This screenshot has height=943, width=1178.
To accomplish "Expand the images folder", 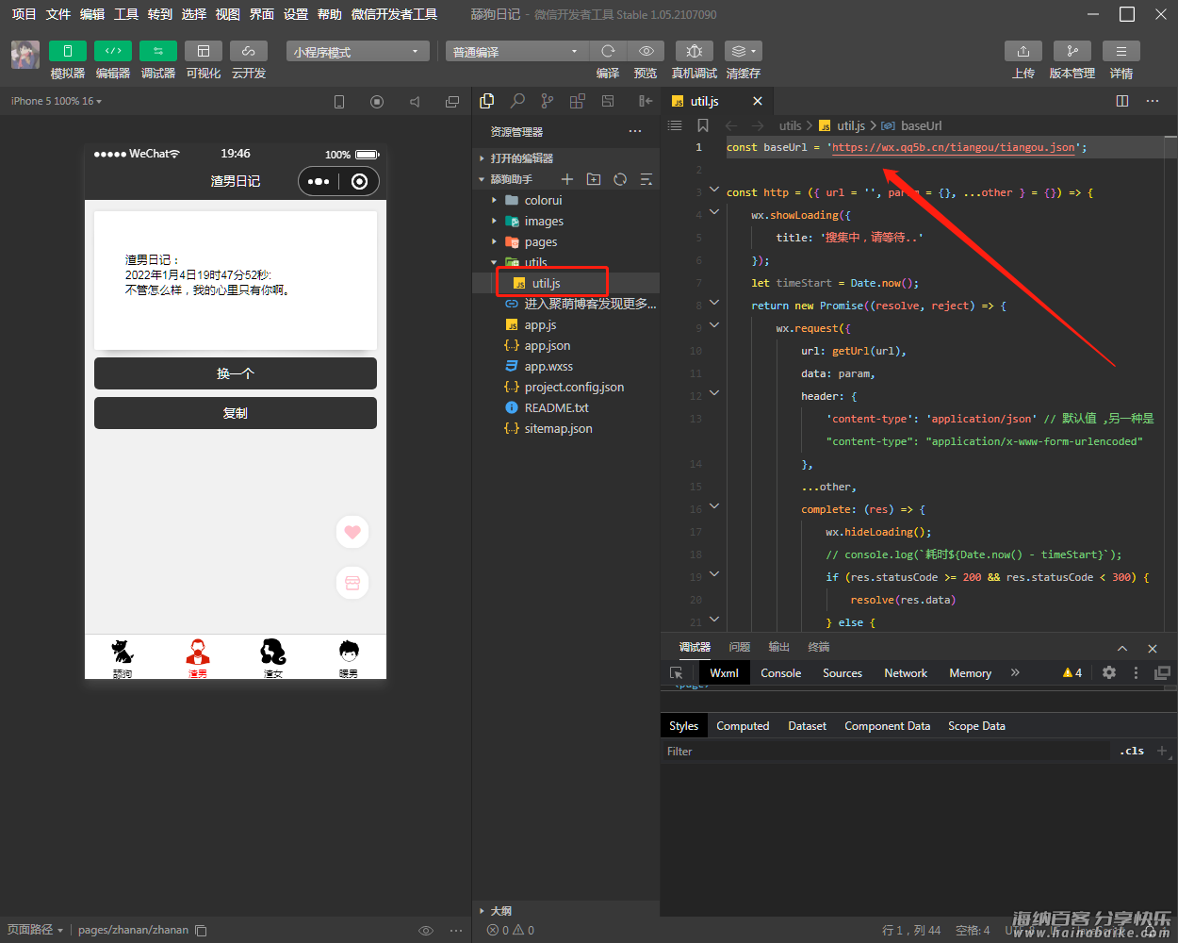I will coord(494,222).
